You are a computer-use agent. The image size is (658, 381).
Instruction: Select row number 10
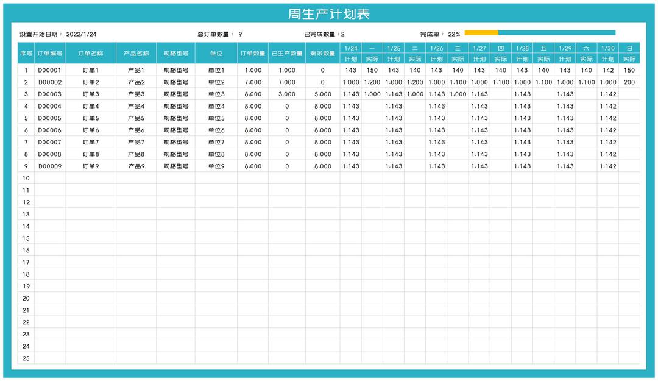pos(26,178)
